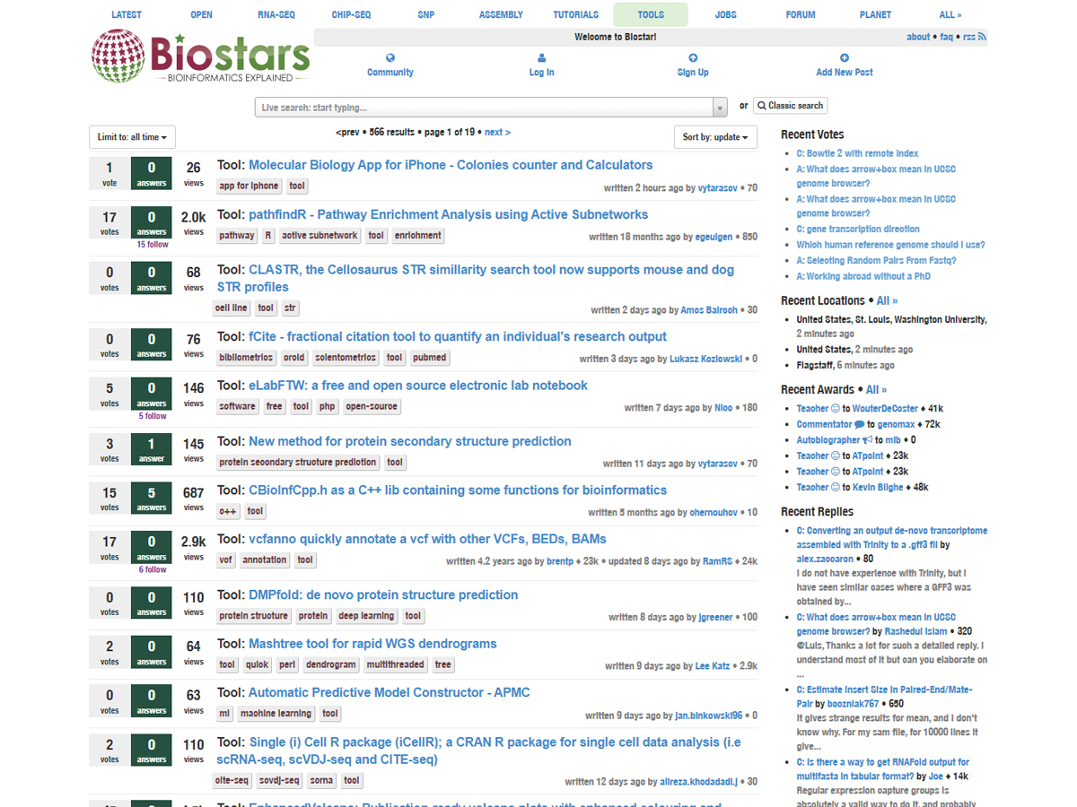Expand the live search dropdown arrow
This screenshot has height=807, width=1077.
pyautogui.click(x=719, y=108)
